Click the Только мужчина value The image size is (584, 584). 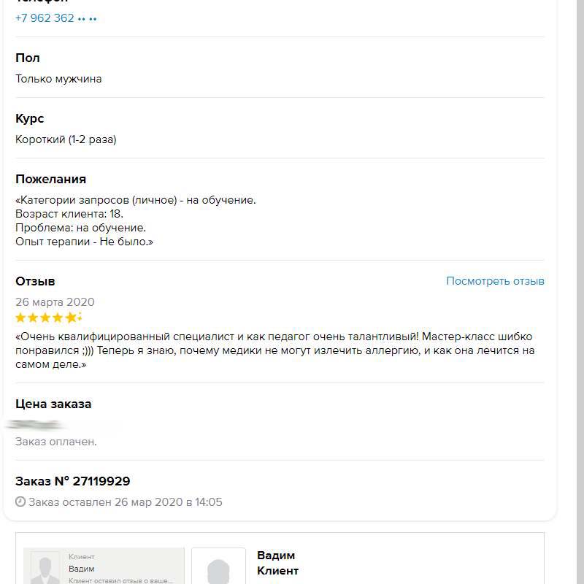(58, 79)
